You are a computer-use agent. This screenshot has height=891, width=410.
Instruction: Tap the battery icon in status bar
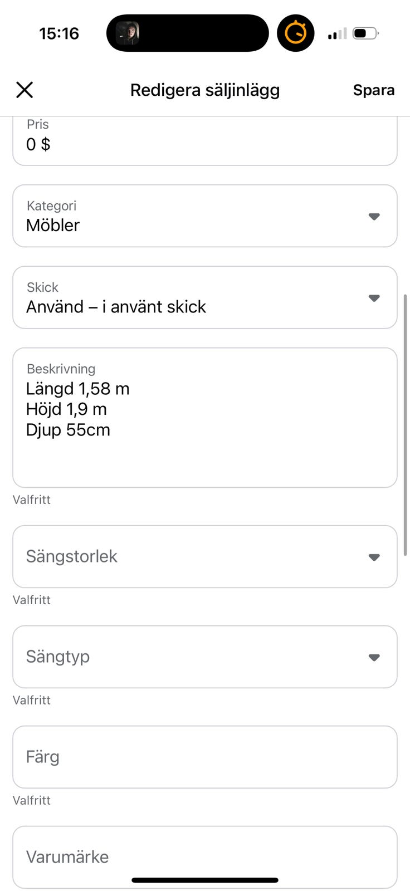click(365, 33)
